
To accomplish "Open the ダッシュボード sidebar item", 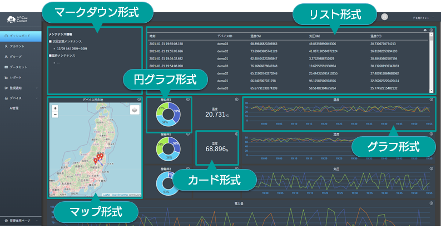I will tap(21, 36).
